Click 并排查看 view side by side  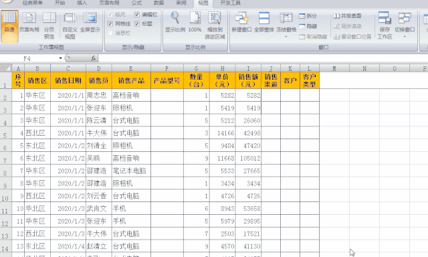347,16
